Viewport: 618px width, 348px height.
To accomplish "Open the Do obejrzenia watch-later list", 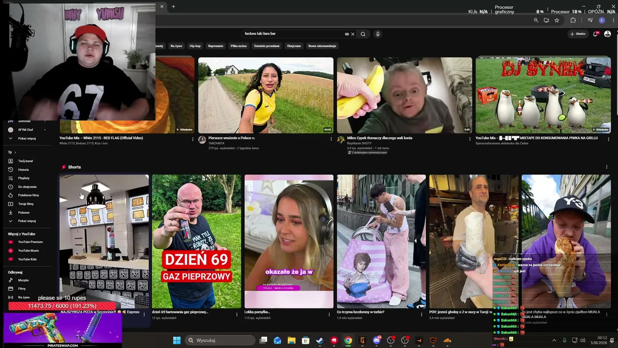I will (27, 187).
